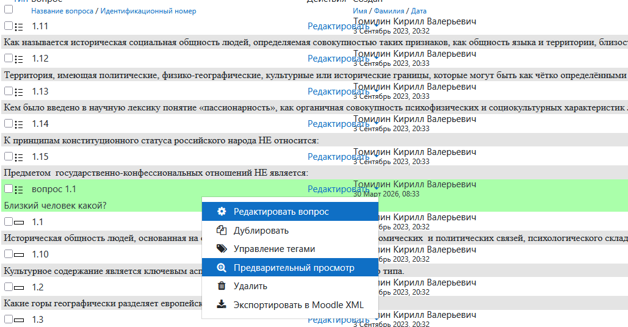Screen dimensions: 628x327
Task: Click the short-answer type icon for question 1.3
Action: (x=19, y=320)
